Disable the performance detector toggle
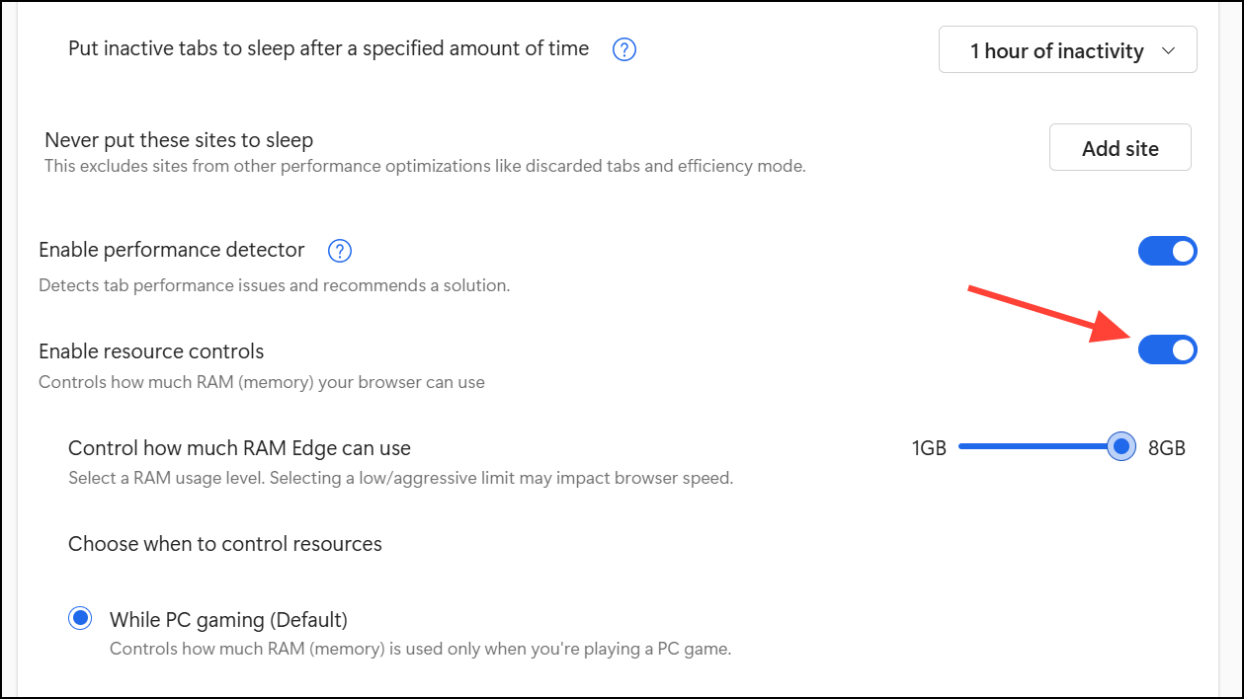Image resolution: width=1244 pixels, height=699 pixels. point(1167,251)
